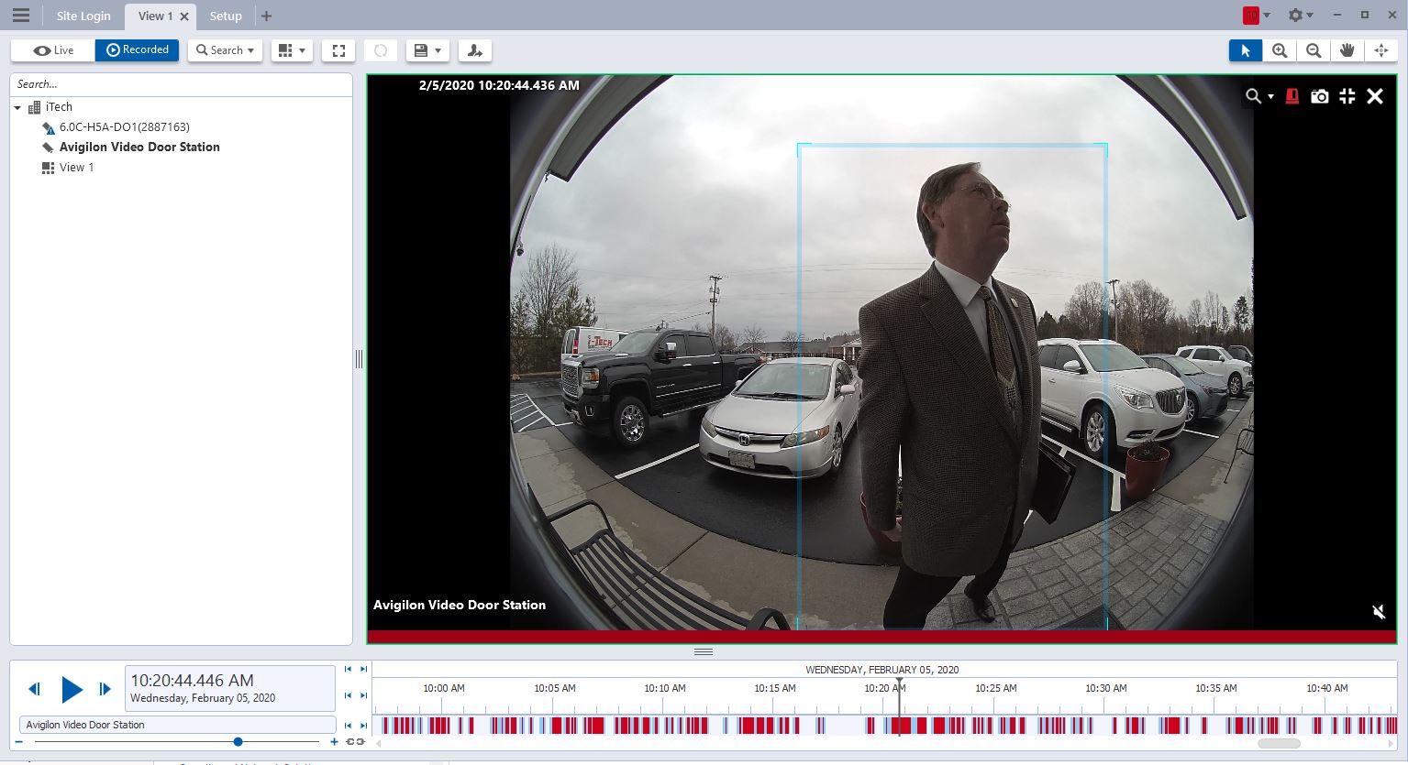
Task: Select the Zoom In magnifier tool
Action: 1280,50
